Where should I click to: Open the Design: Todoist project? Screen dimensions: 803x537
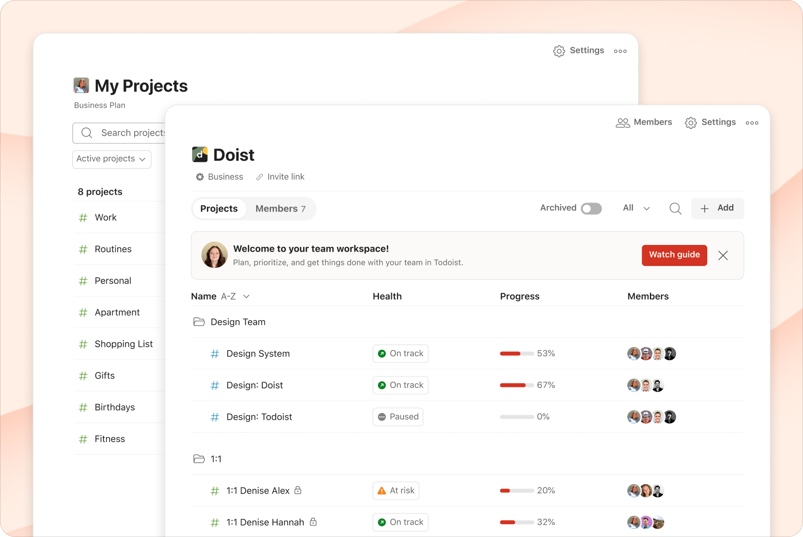(259, 417)
